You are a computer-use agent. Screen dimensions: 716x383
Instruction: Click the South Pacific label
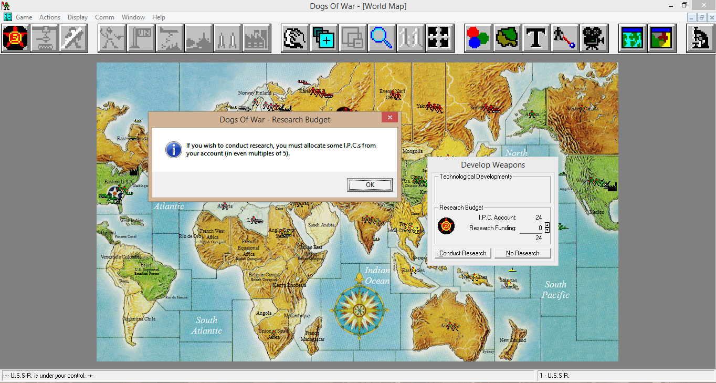pyautogui.click(x=555, y=289)
